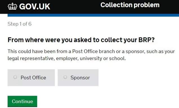179x108 pixels.
Task: Click 'university or school' in the hint text
Action: [x=102, y=58]
